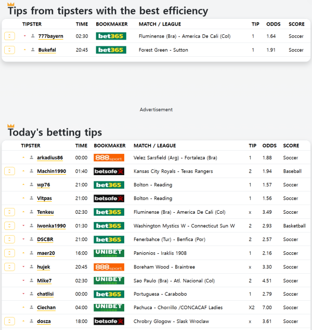This screenshot has width=312, height=330.
Task: Click the Forest Green - Sutton match
Action: 163,50
